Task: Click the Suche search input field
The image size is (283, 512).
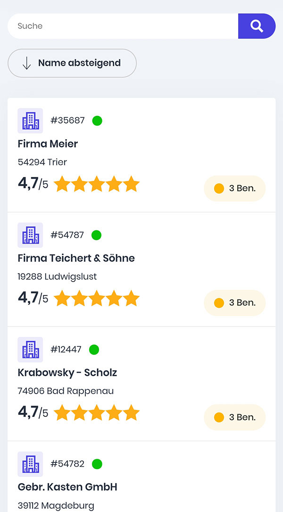Action: tap(123, 26)
